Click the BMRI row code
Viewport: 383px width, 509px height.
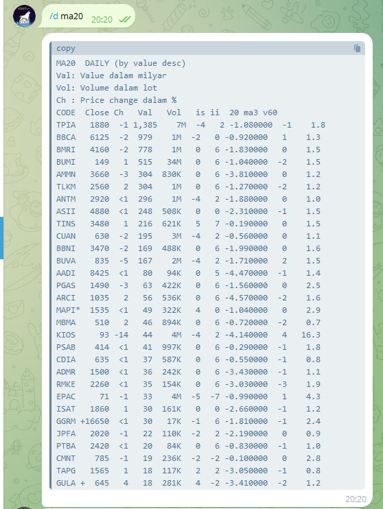[66, 150]
